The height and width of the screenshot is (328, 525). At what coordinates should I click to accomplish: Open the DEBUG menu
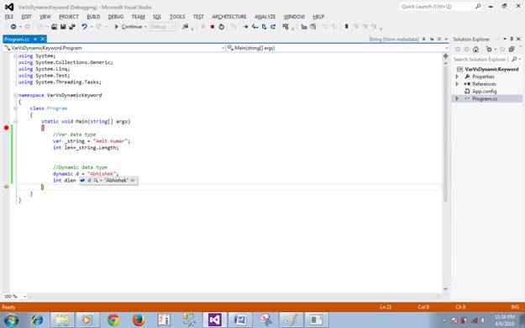(116, 17)
